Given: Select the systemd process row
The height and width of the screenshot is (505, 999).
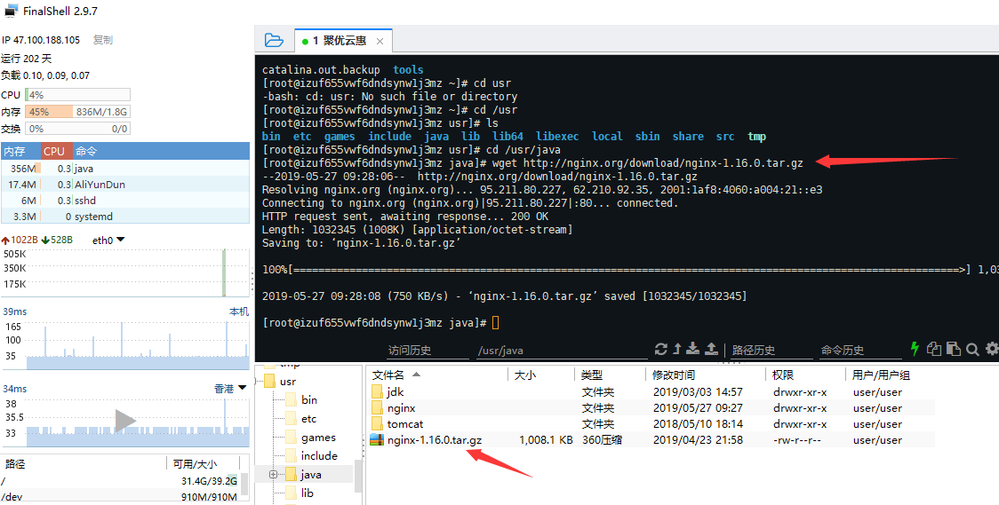Looking at the screenshot, I should click(124, 217).
